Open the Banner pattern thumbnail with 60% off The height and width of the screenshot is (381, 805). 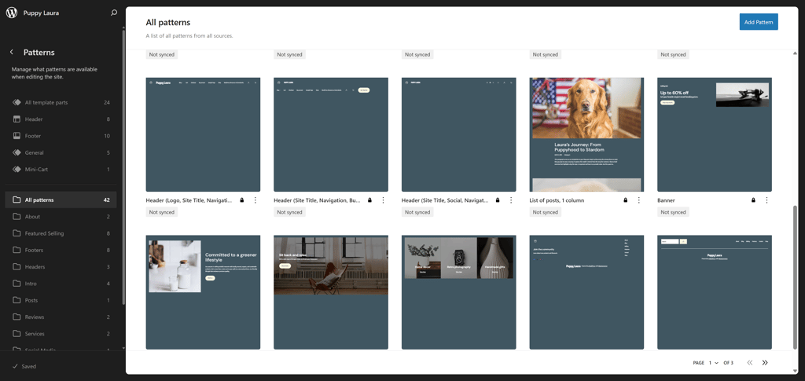pyautogui.click(x=714, y=134)
